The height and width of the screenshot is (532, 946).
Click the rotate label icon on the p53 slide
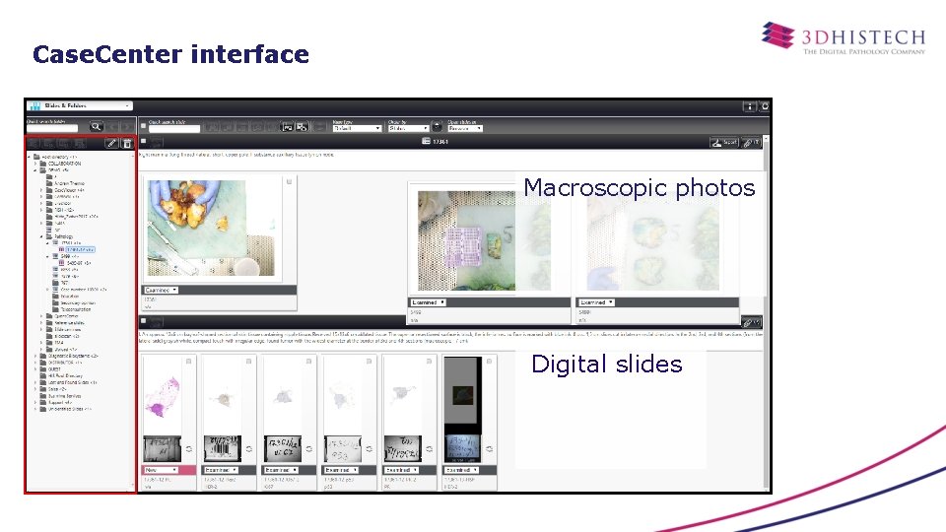[x=369, y=449]
